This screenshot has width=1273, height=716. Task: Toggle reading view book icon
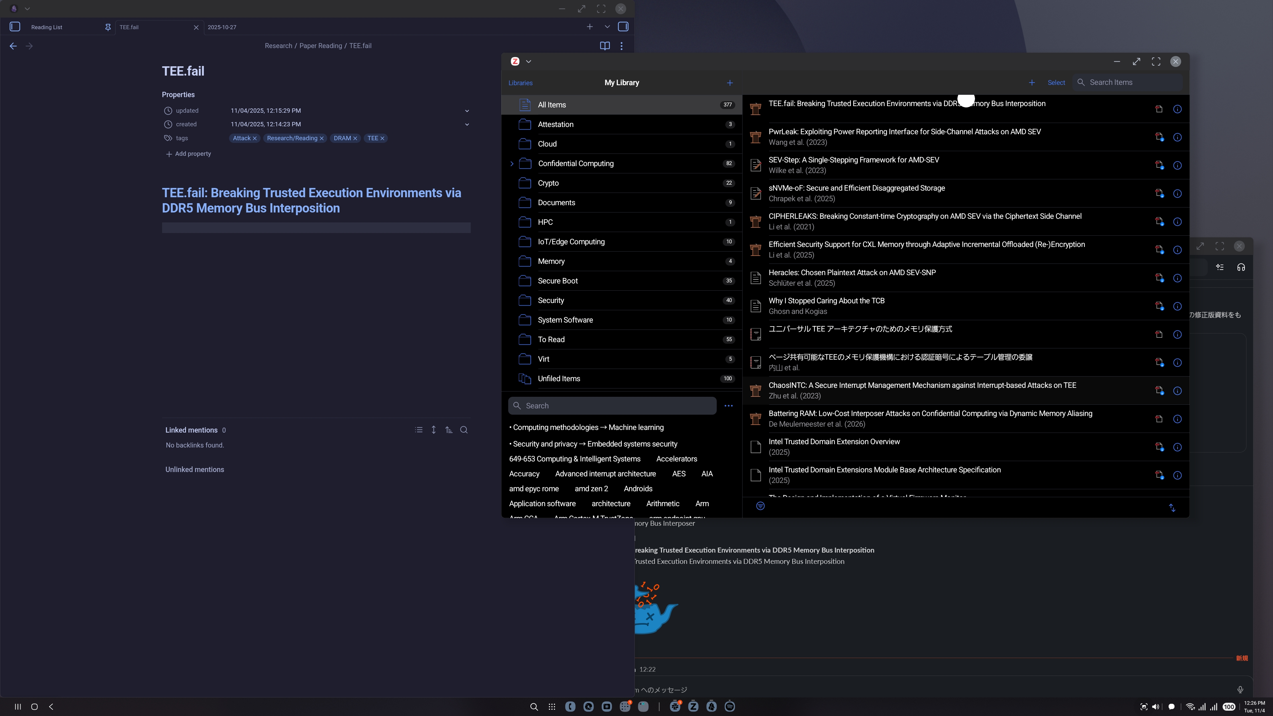(x=604, y=46)
